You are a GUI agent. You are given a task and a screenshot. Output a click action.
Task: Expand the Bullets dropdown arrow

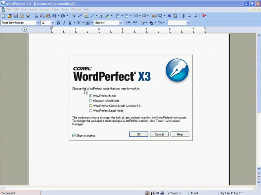pos(131,16)
